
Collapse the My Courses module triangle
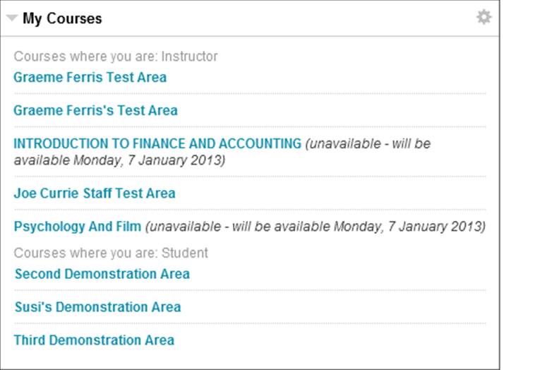[x=12, y=18]
